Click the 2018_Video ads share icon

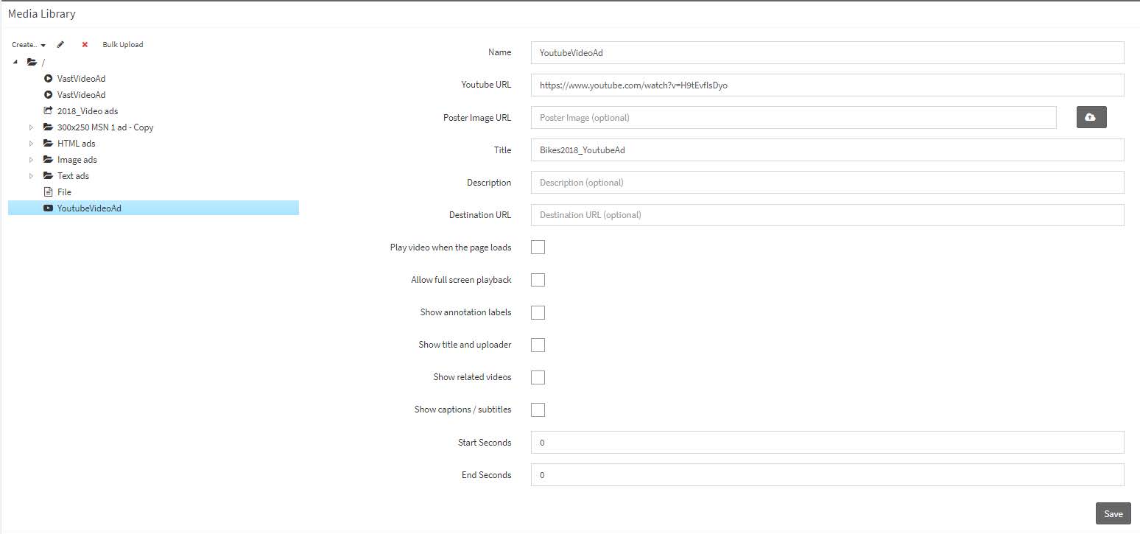point(48,111)
